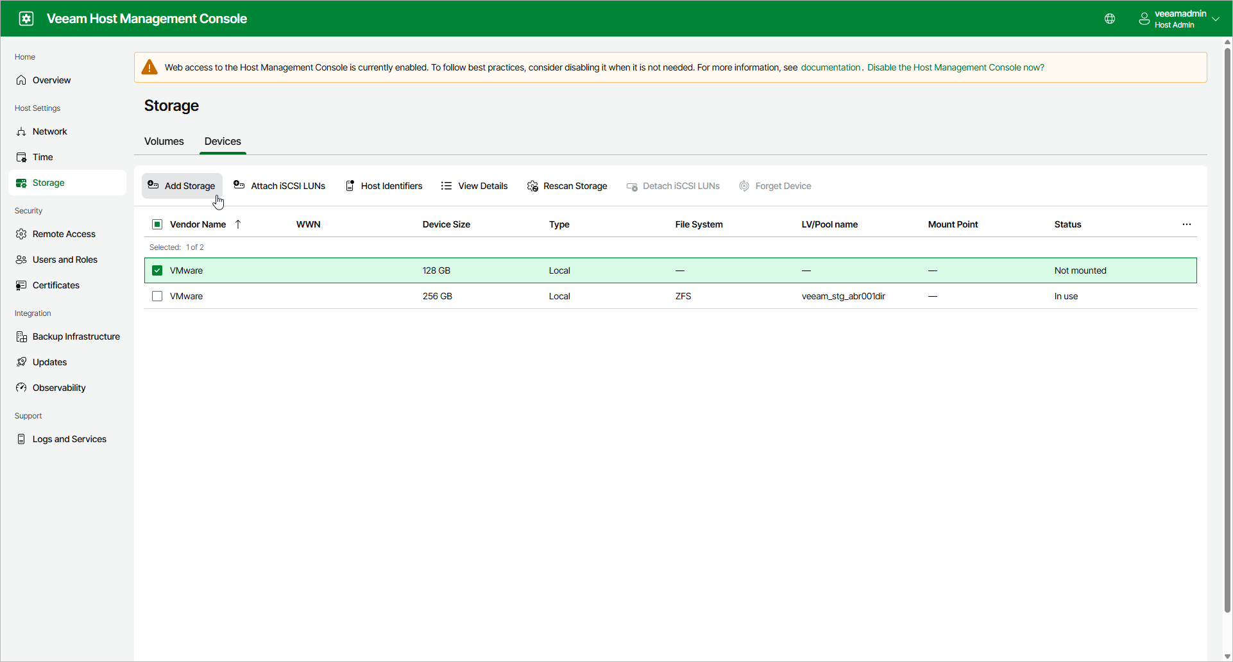1233x662 pixels.
Task: Click the Observability gauge icon
Action: click(x=21, y=388)
